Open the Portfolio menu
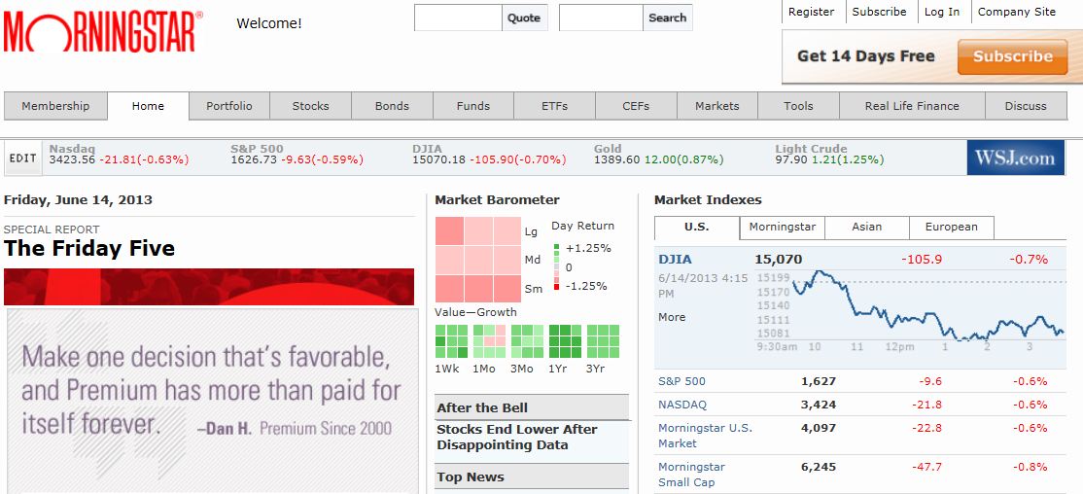This screenshot has height=494, width=1083. pos(229,106)
